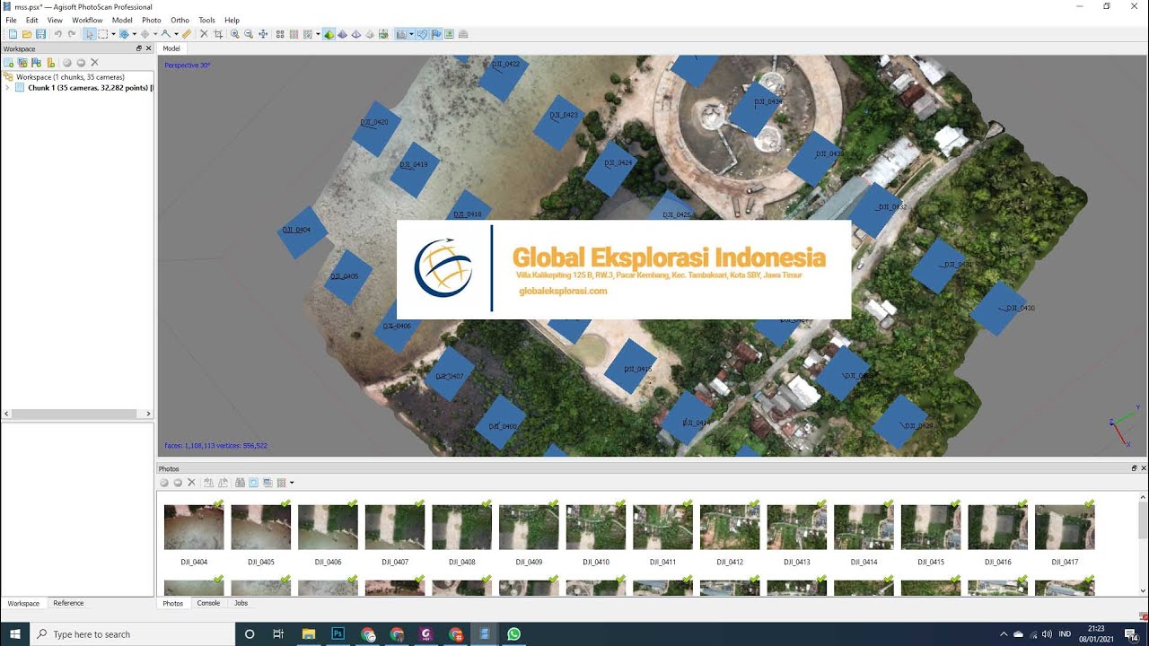Open the Show Cameras dropdown arrow
Image resolution: width=1149 pixels, height=646 pixels.
pyautogui.click(x=411, y=34)
